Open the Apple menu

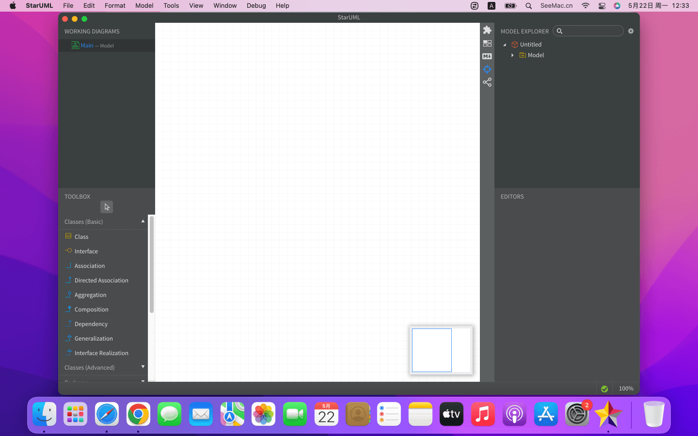click(x=13, y=6)
